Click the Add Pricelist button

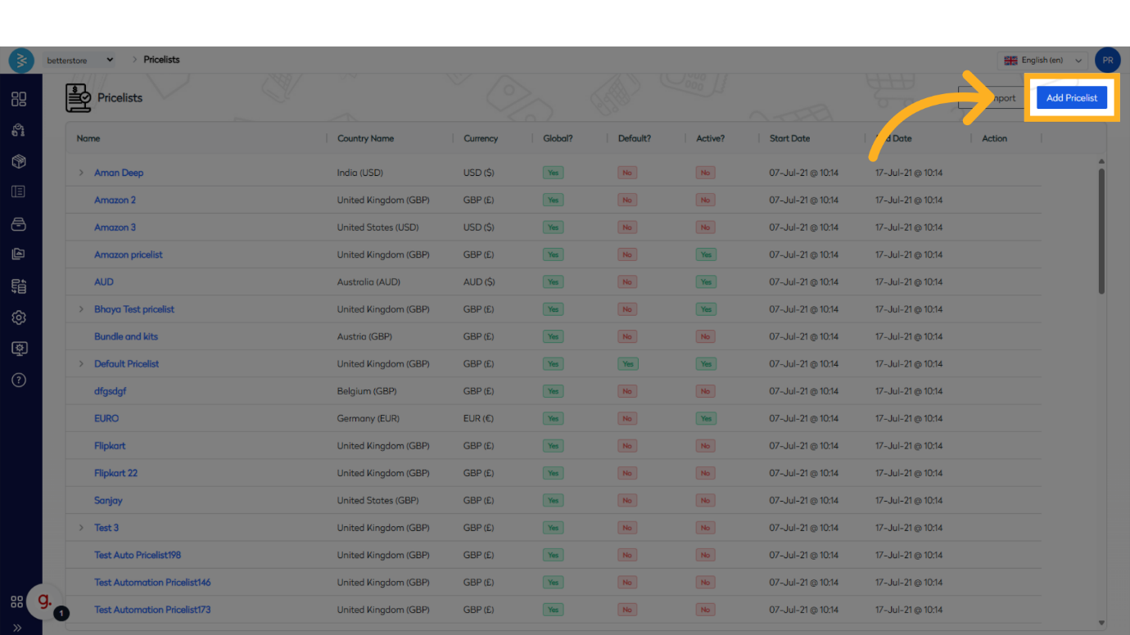pyautogui.click(x=1071, y=98)
